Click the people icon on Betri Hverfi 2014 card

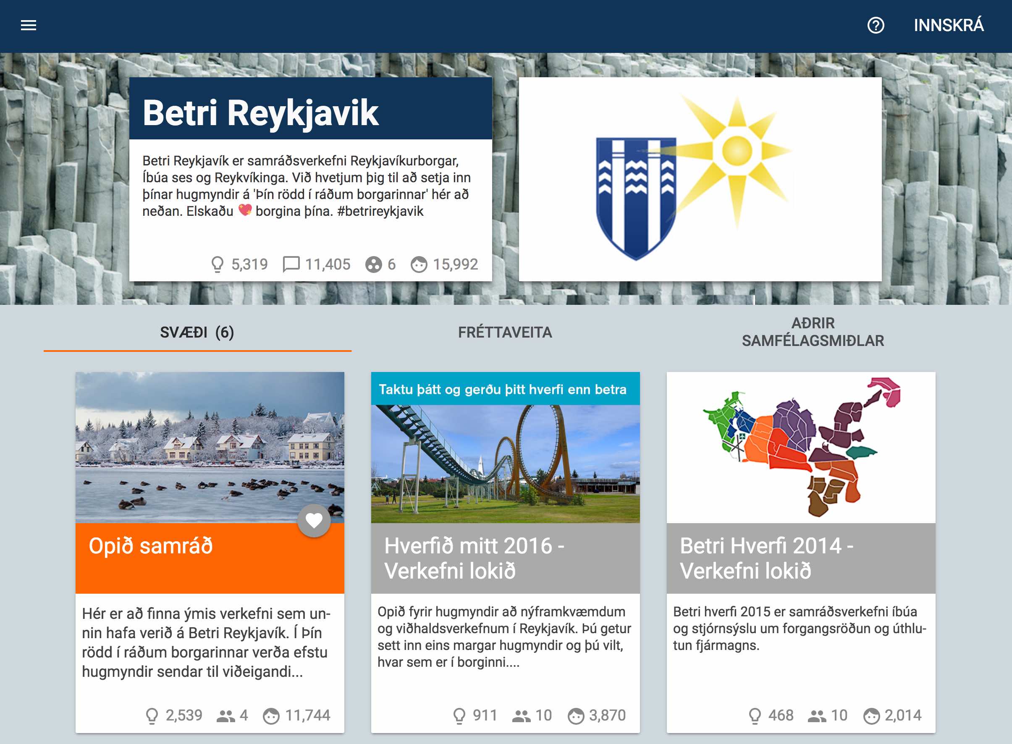(x=817, y=715)
